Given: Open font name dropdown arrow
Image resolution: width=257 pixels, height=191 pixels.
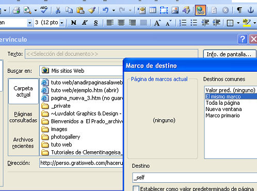Looking at the screenshot, I should tap(29, 23).
